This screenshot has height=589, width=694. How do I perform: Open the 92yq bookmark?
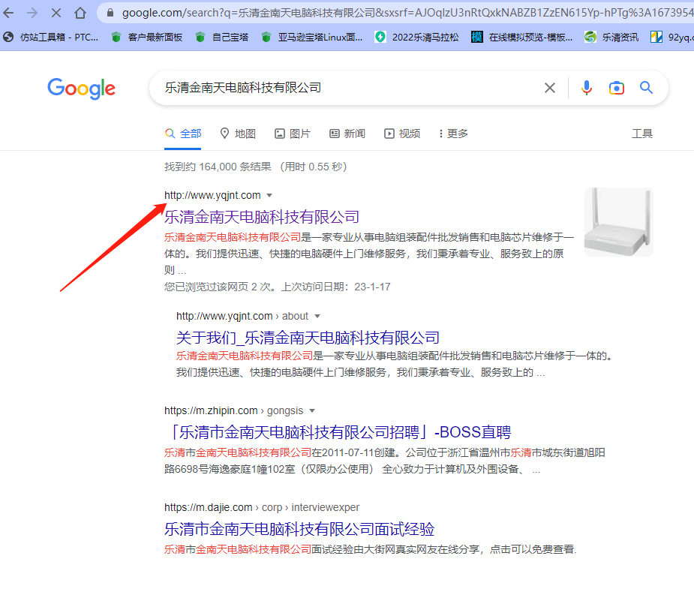tap(672, 38)
